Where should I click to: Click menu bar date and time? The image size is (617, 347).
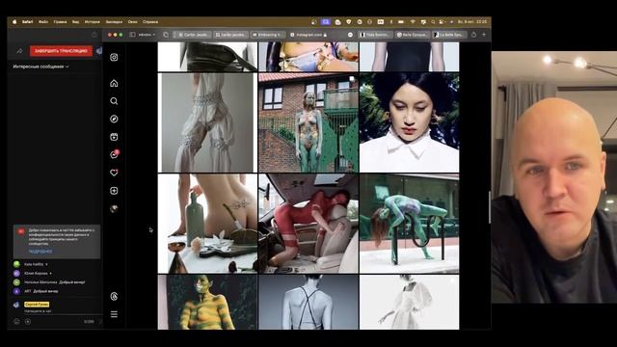click(x=472, y=22)
